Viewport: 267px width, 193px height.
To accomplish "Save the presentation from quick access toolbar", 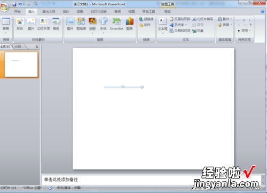I will 14,4.
